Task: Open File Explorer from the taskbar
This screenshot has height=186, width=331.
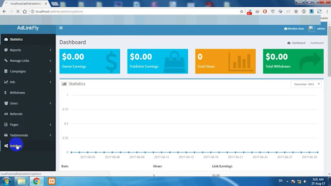Action: [21, 181]
